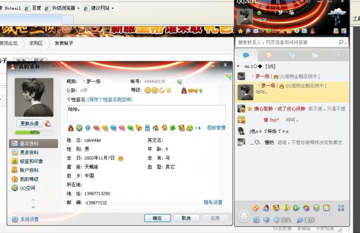Open the orange checkmark app icon
360x233 pixels.
tap(255, 208)
